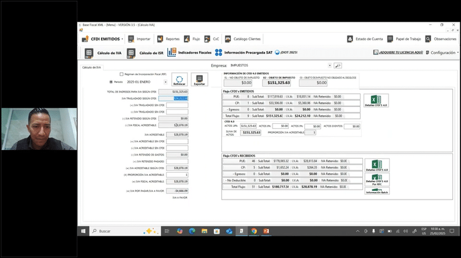Open Microsoft Edge from taskbar
461x258 pixels.
[192, 231]
